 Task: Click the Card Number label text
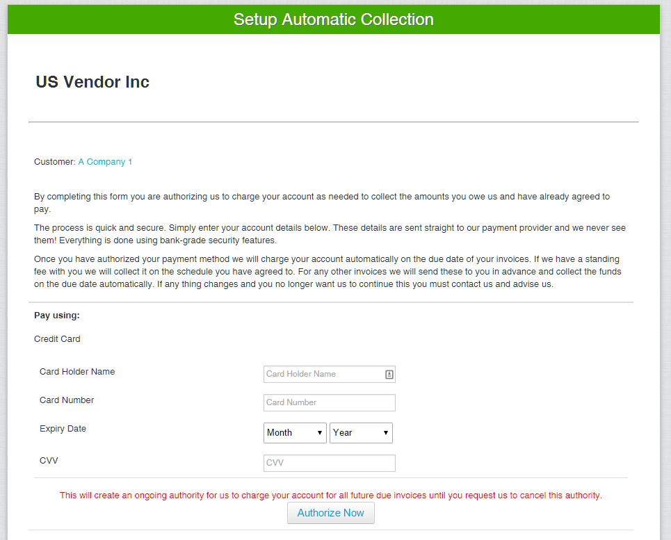tap(67, 400)
